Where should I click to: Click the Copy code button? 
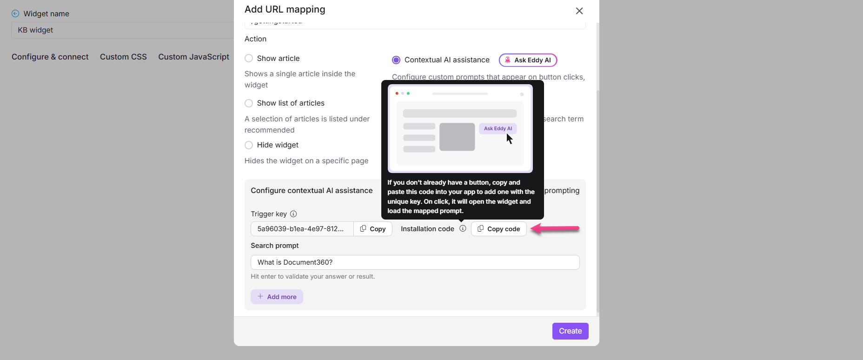pyautogui.click(x=499, y=229)
